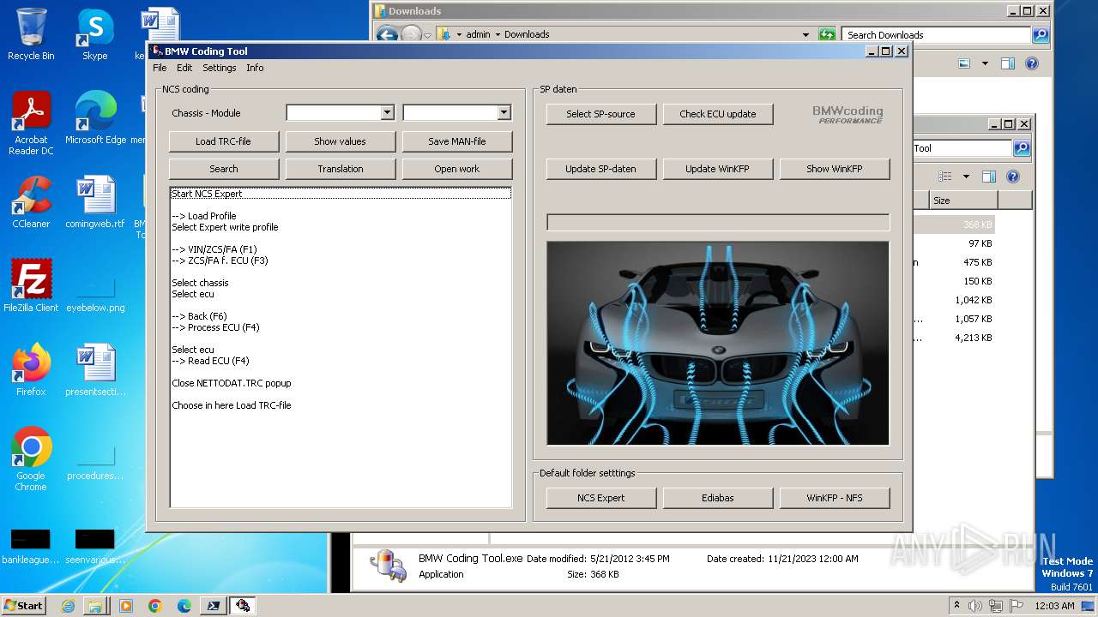Open CCleaner desktop shortcut
The height and width of the screenshot is (617, 1098).
(31, 202)
